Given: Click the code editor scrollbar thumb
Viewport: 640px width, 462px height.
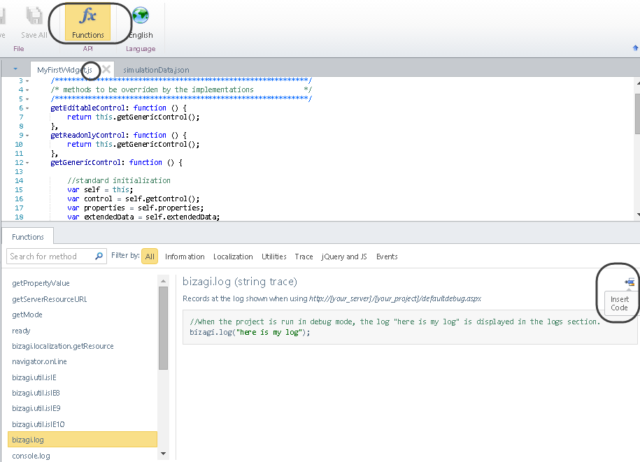Looking at the screenshot, I should click(637, 114).
